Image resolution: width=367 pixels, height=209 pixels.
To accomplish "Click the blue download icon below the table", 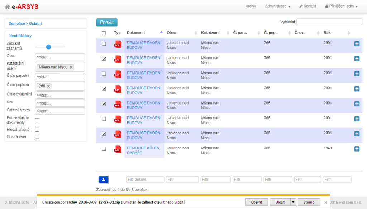I will coord(104,179).
